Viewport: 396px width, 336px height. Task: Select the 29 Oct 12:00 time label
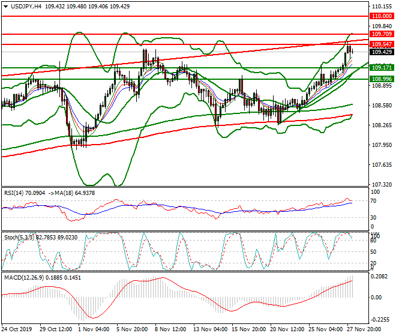tap(56, 329)
